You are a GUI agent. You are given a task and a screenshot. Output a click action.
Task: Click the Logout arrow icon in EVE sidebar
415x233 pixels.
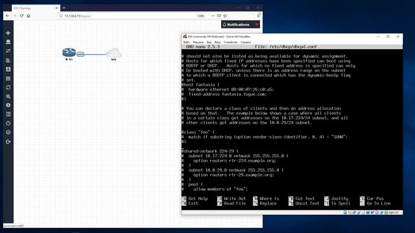click(x=8, y=142)
